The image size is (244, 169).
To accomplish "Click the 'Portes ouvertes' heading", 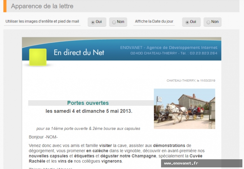I will (88, 103).
